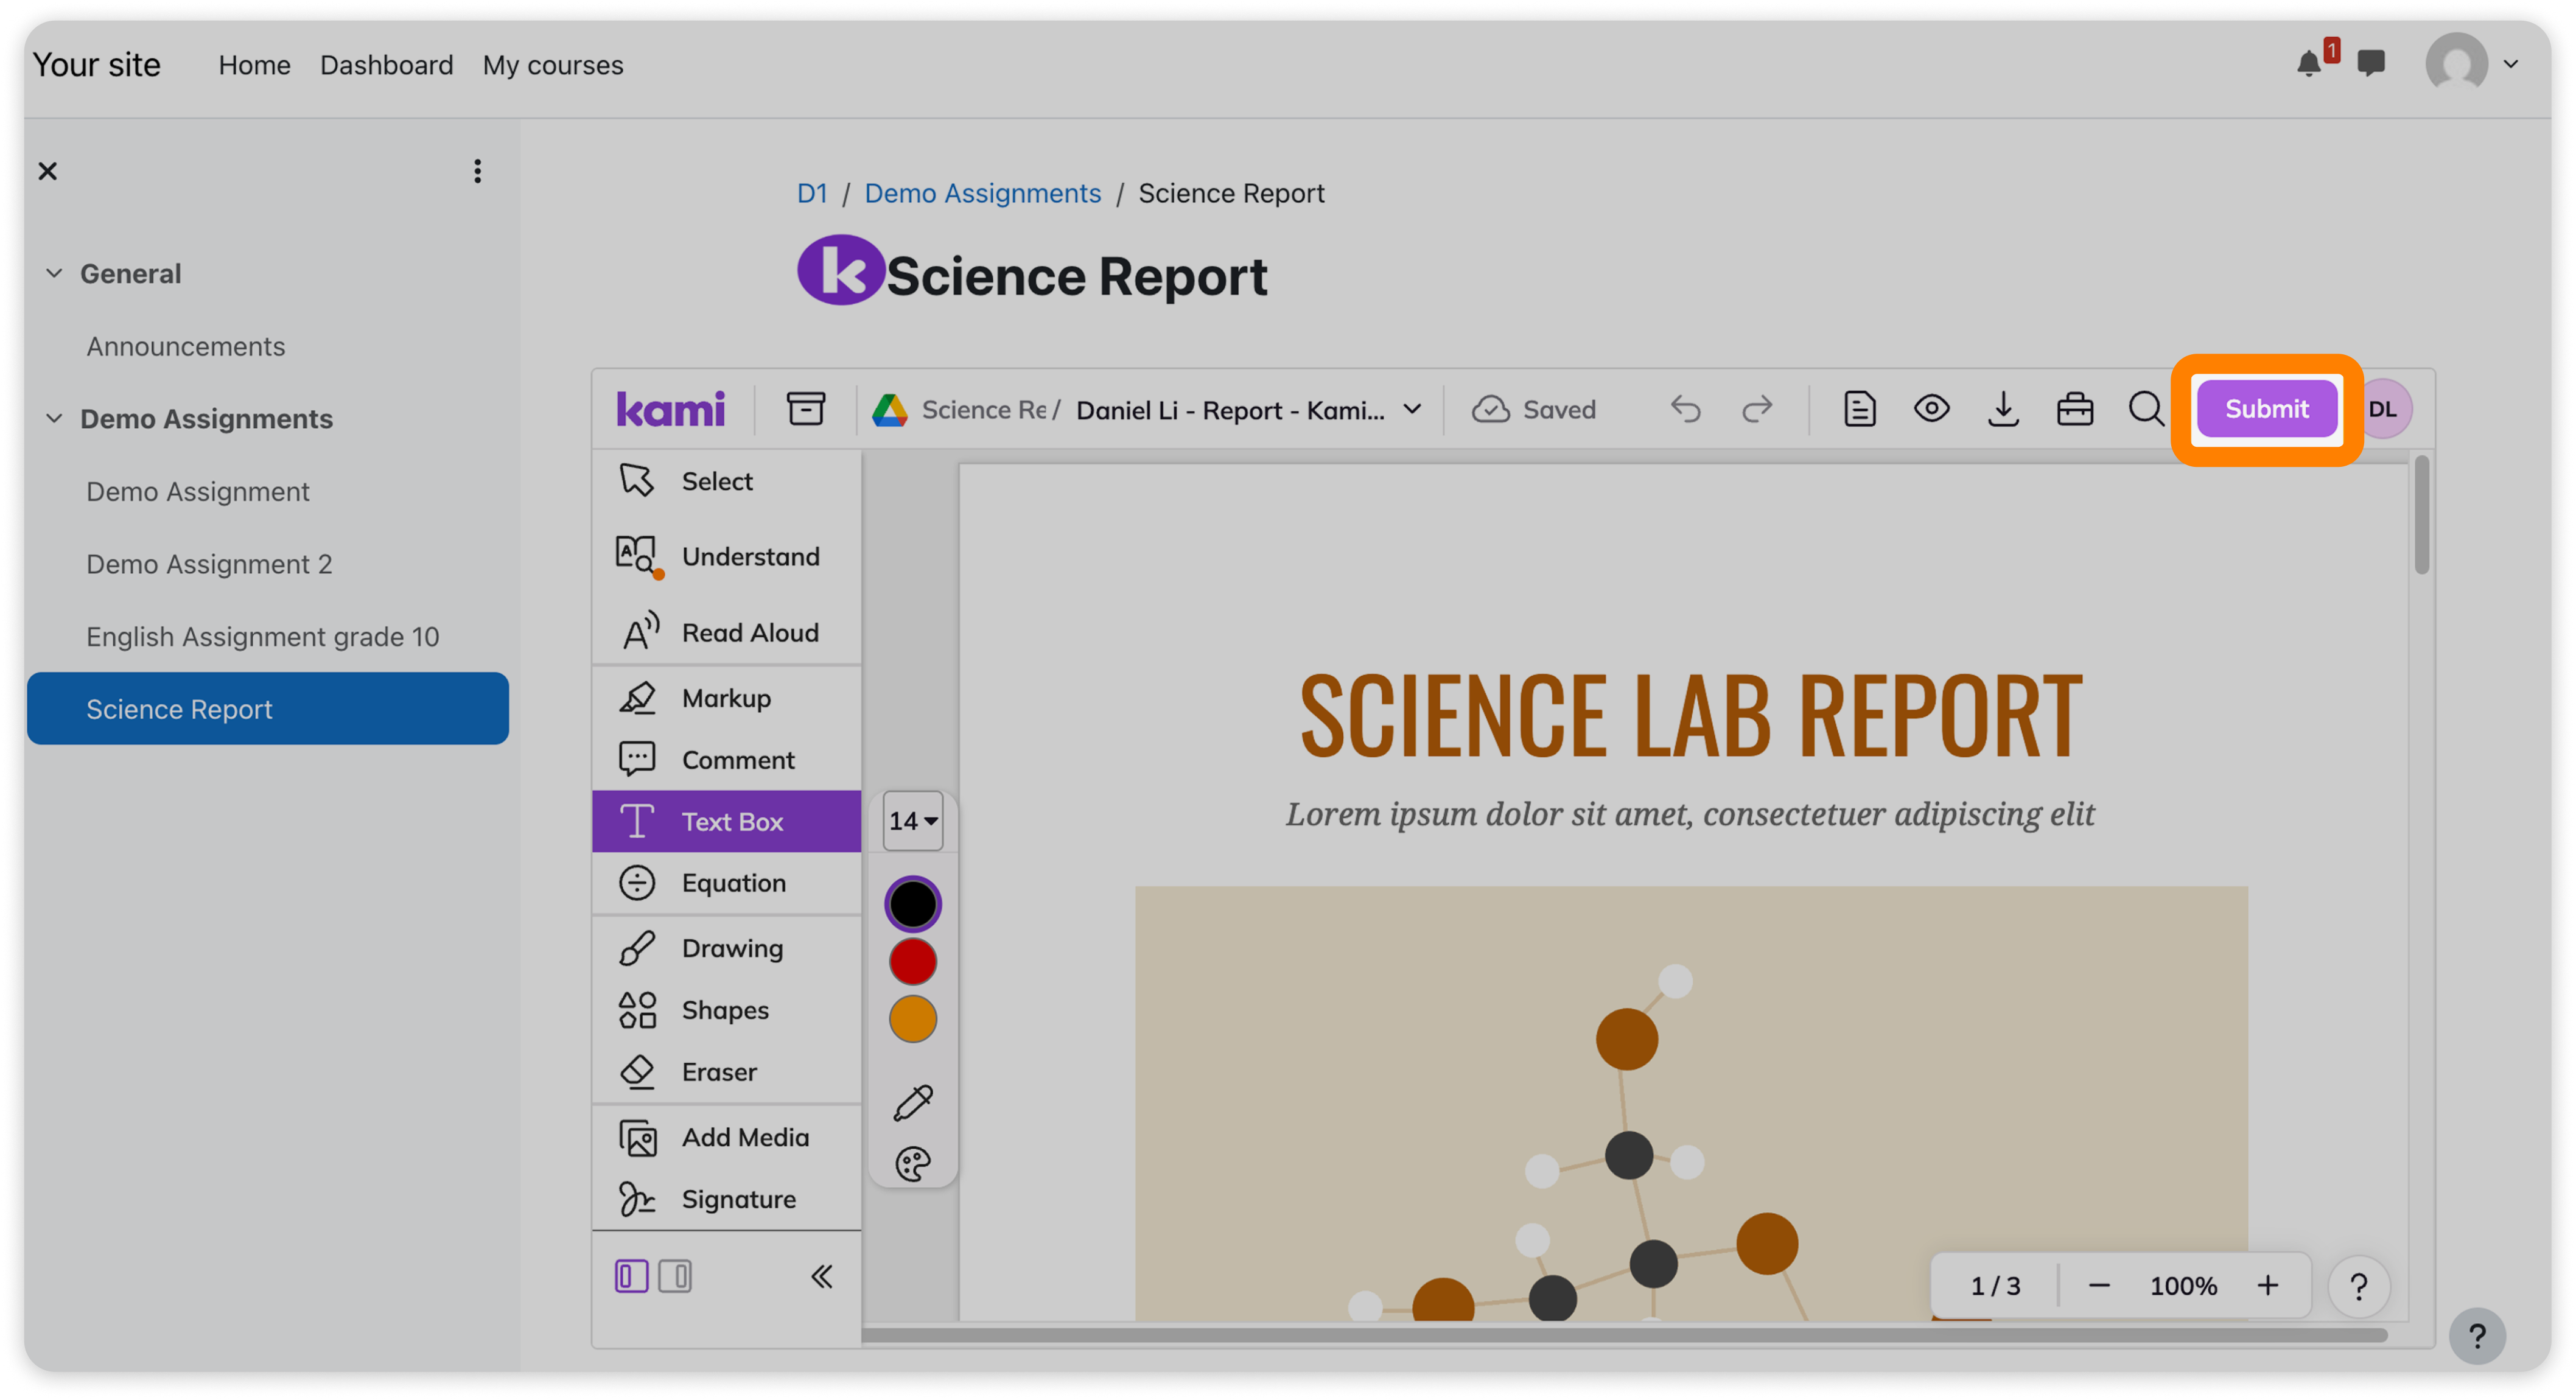
Task: Click the search magnifier icon
Action: [2146, 408]
